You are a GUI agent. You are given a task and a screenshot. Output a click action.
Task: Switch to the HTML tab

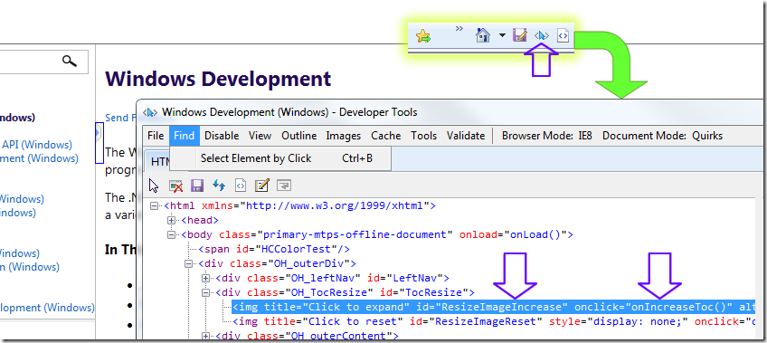pos(157,161)
